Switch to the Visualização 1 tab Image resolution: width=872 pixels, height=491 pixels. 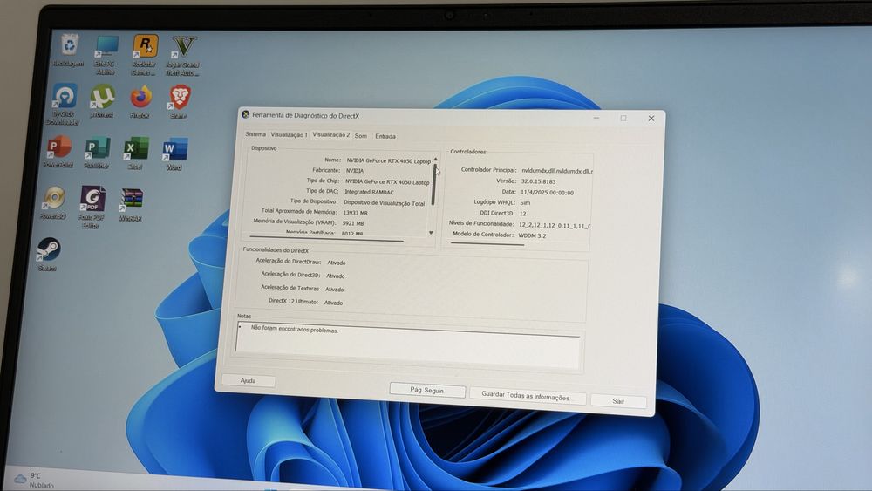coord(289,134)
